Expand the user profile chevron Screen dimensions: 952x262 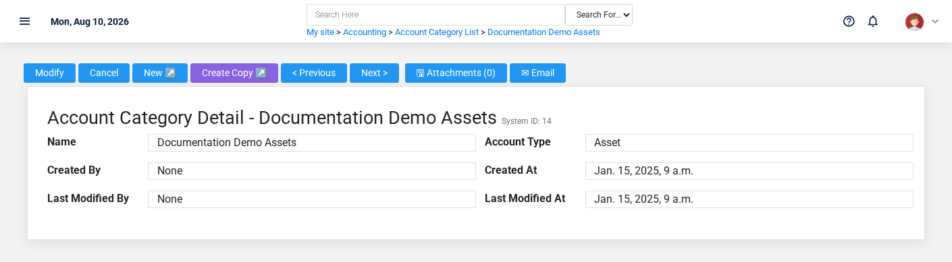tap(935, 22)
